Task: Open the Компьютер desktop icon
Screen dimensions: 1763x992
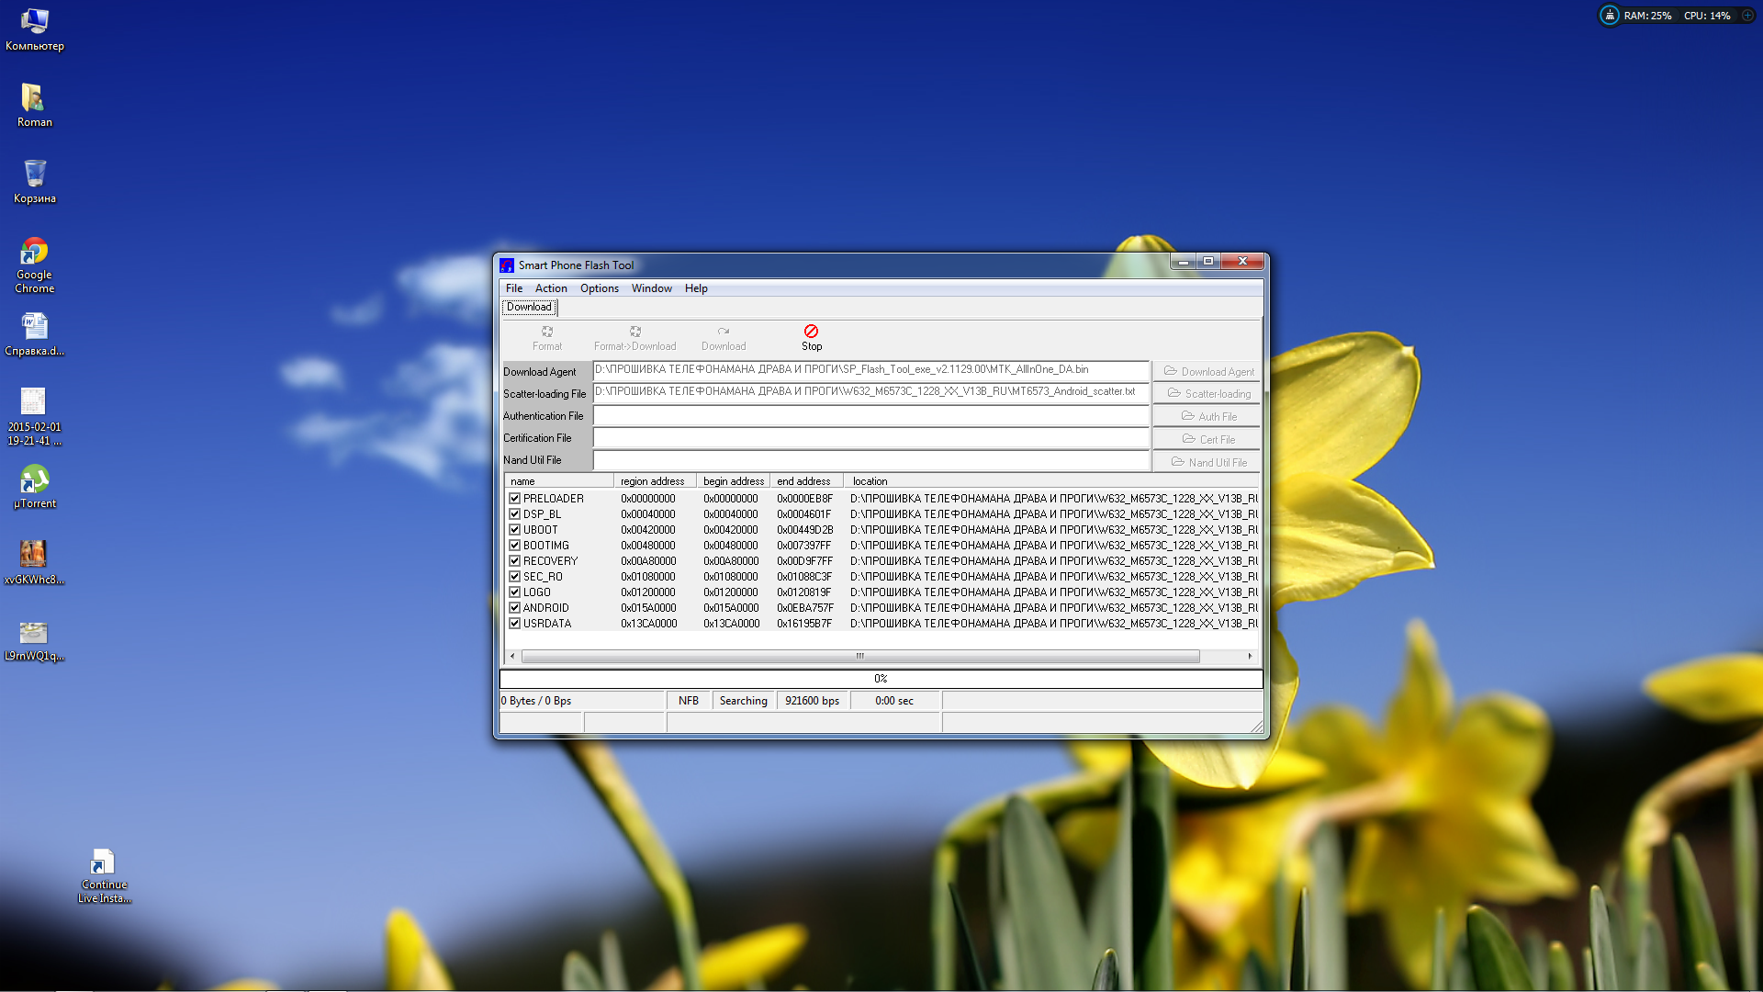Action: [35, 22]
